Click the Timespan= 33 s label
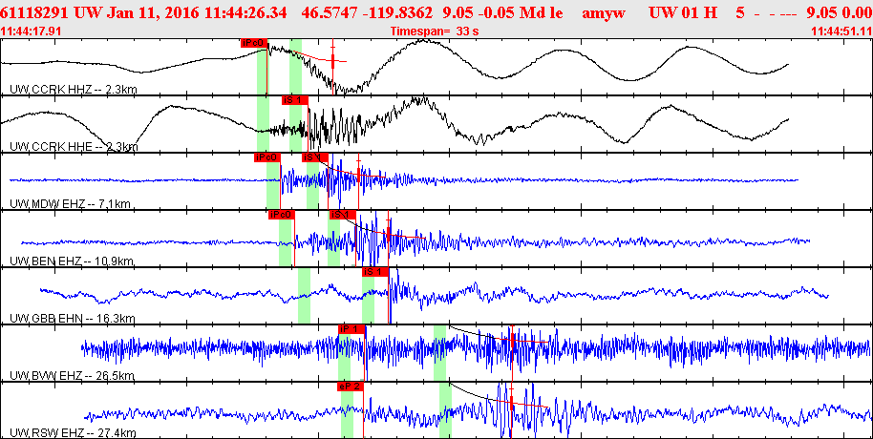The width and height of the screenshot is (873, 439). click(x=435, y=31)
